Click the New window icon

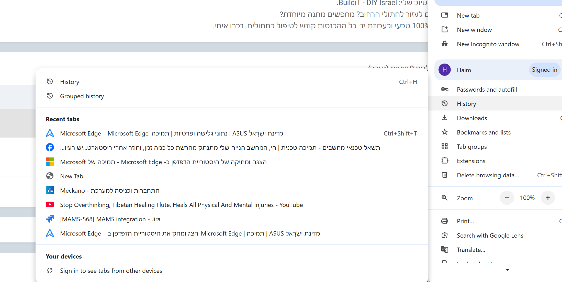tap(445, 30)
